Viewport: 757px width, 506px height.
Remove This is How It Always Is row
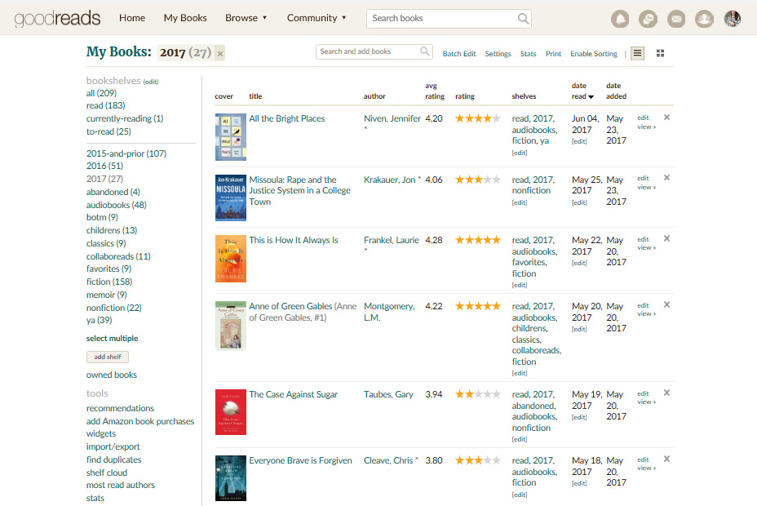(666, 238)
